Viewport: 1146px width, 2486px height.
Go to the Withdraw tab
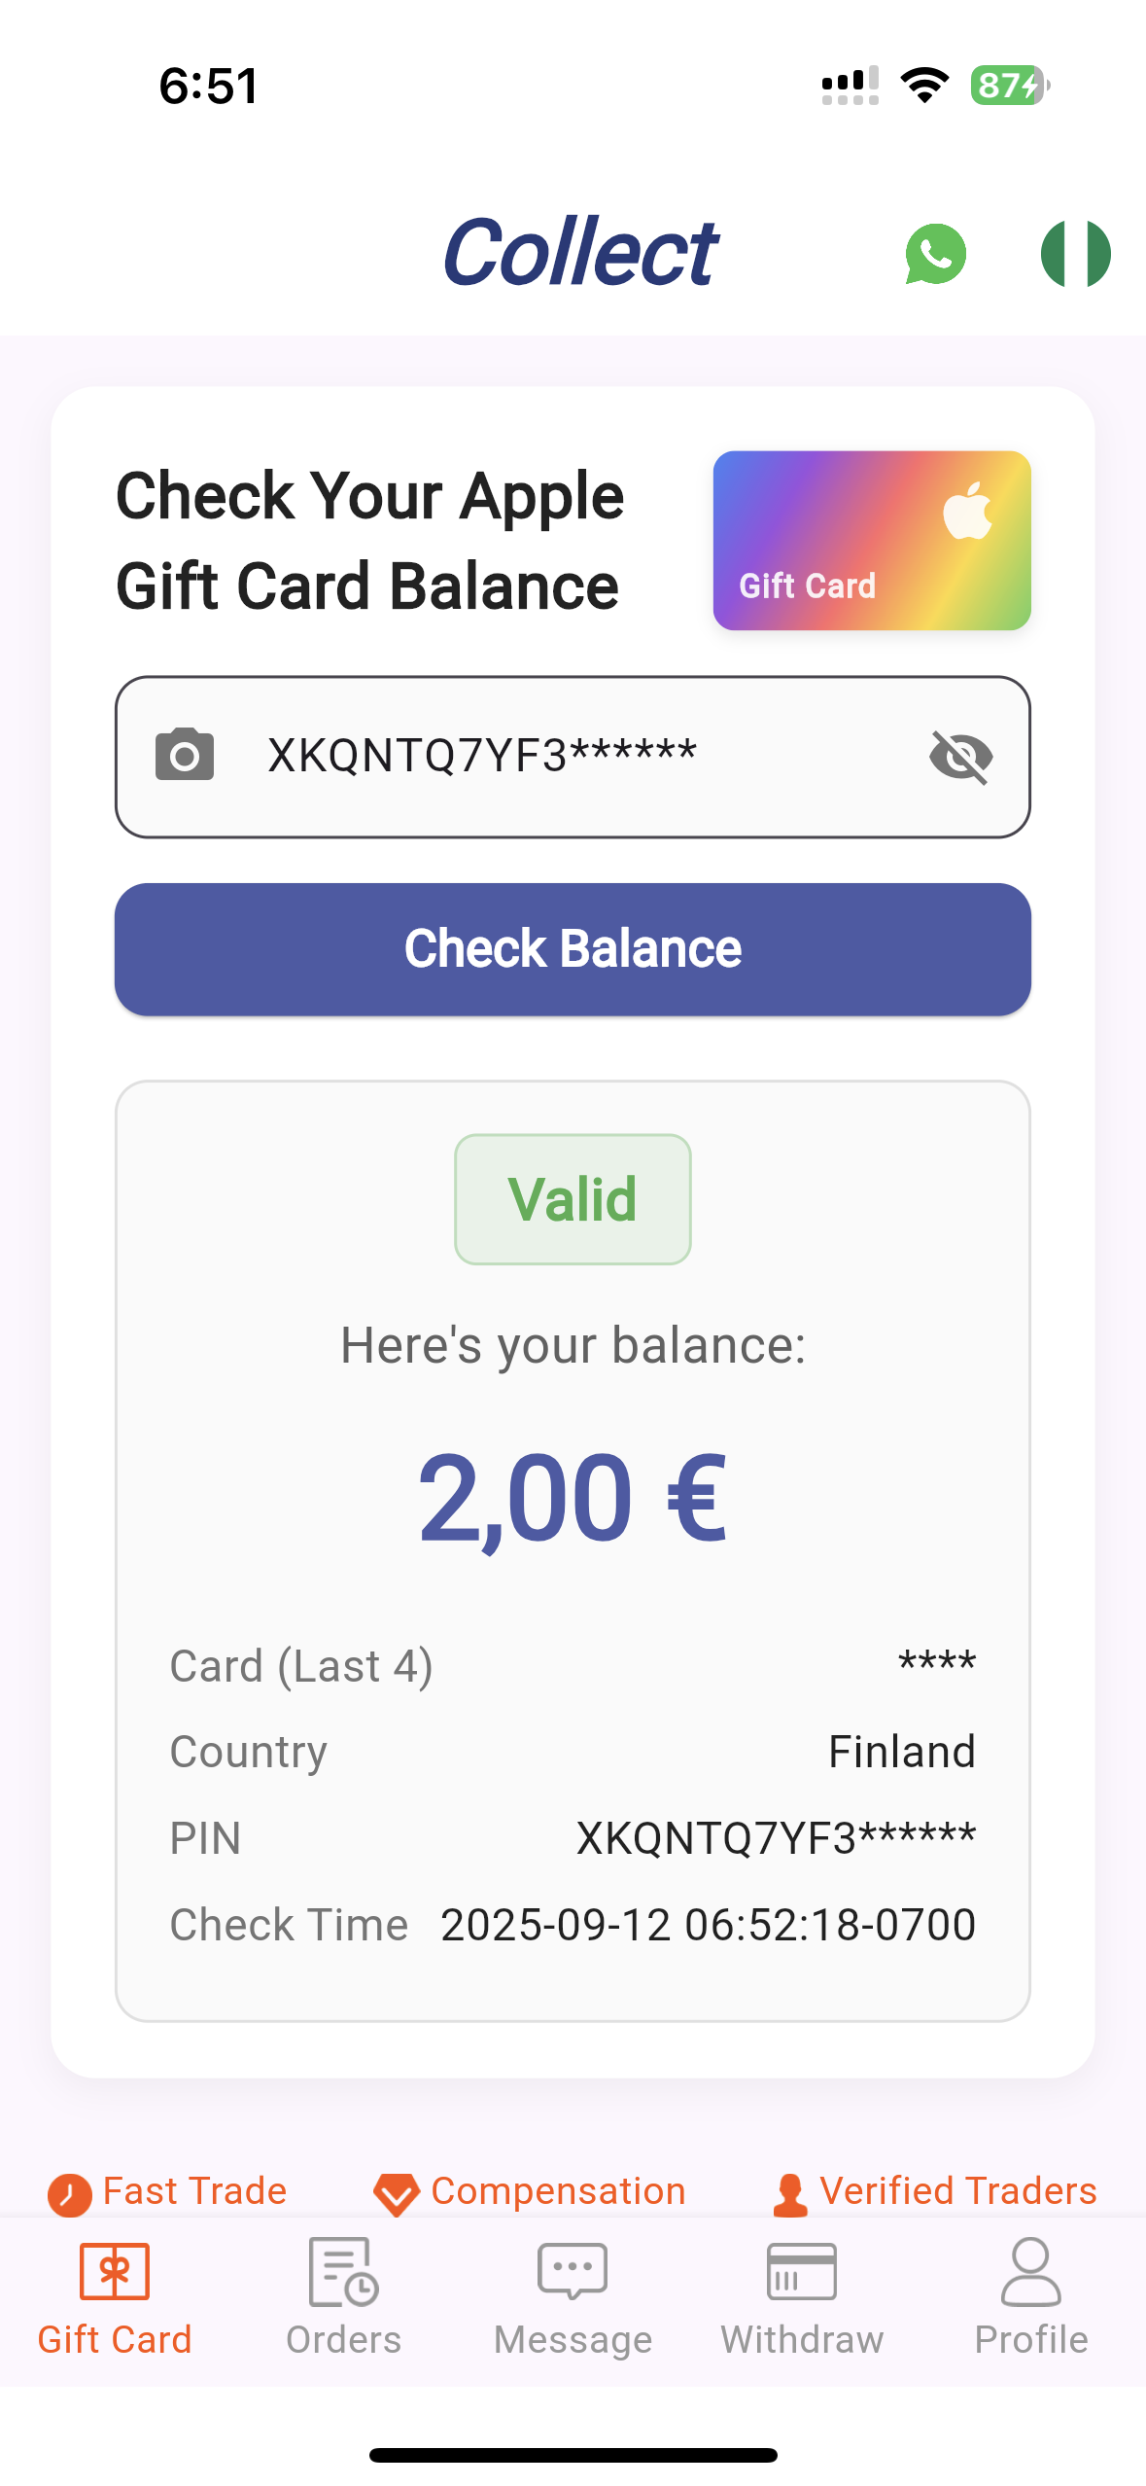(x=802, y=2299)
